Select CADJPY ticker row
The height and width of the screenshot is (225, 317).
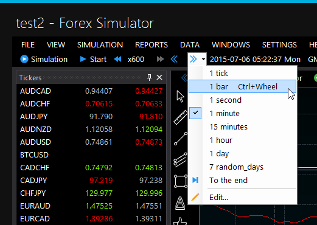coord(91,181)
